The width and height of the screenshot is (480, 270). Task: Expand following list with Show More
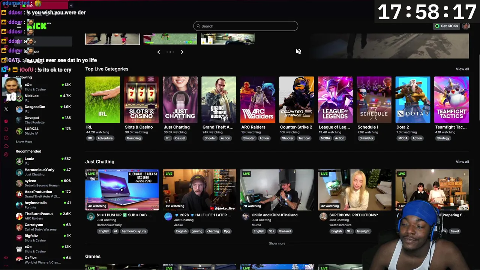click(x=24, y=142)
